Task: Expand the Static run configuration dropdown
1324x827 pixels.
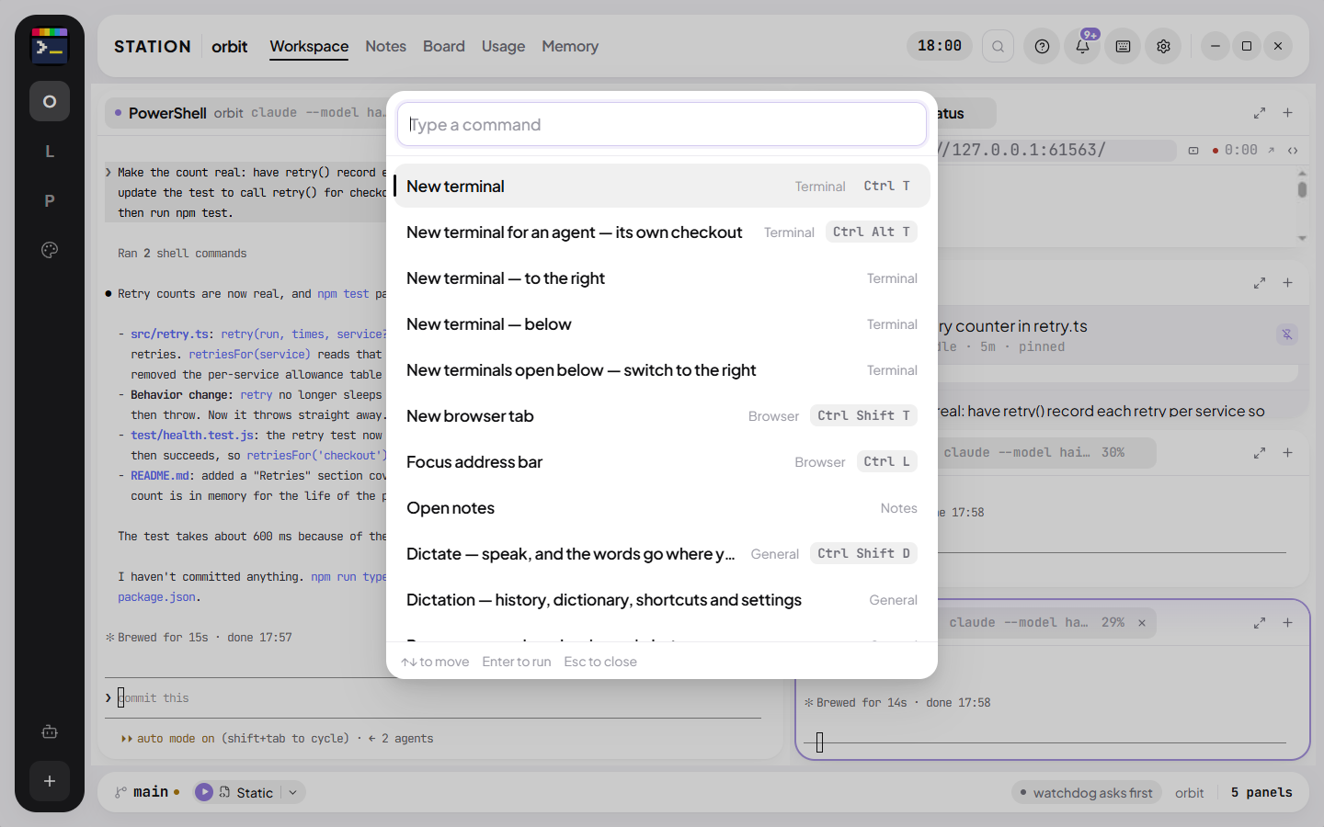Action: (x=292, y=792)
